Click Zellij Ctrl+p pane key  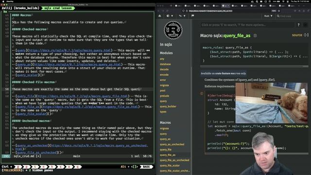click(27, 167)
